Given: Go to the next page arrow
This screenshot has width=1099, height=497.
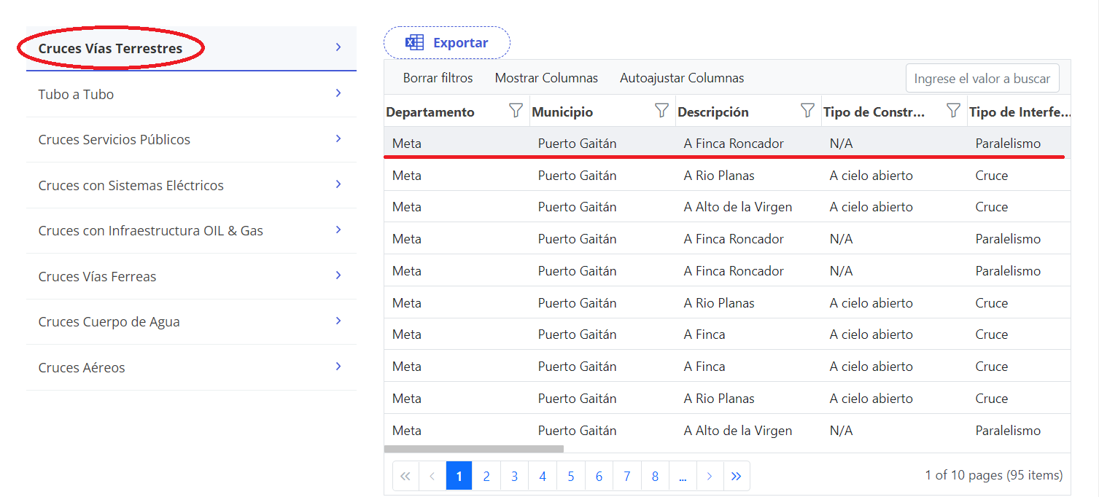Looking at the screenshot, I should [709, 477].
